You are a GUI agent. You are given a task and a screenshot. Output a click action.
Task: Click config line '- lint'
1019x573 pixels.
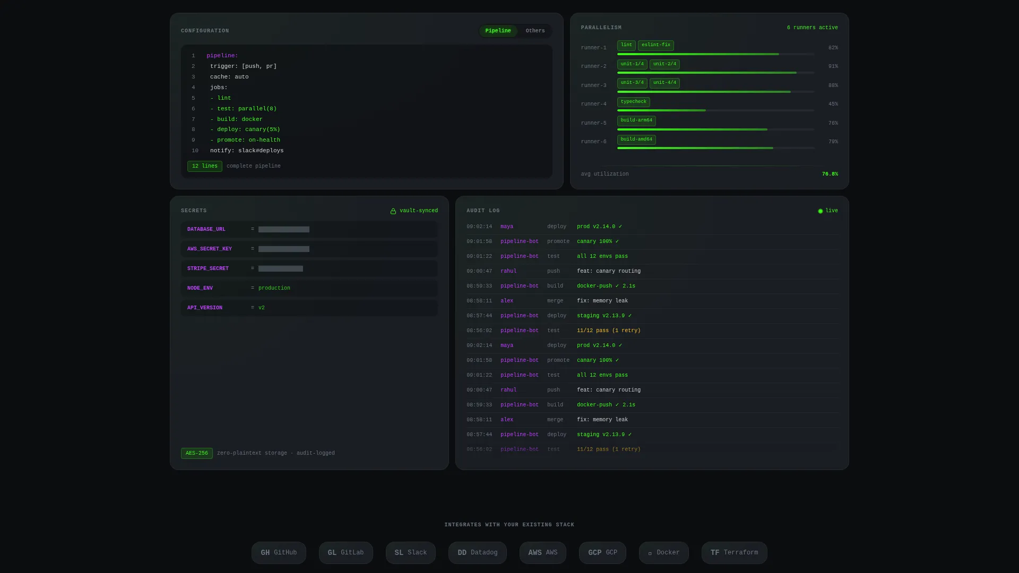(221, 98)
